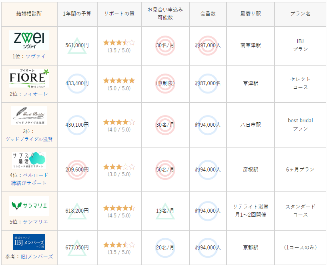Open the ツヴァイ link
The image size is (327, 265).
coord(35,56)
